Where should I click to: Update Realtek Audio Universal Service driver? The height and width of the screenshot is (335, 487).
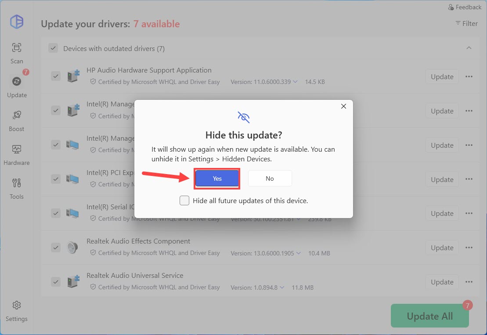point(442,282)
